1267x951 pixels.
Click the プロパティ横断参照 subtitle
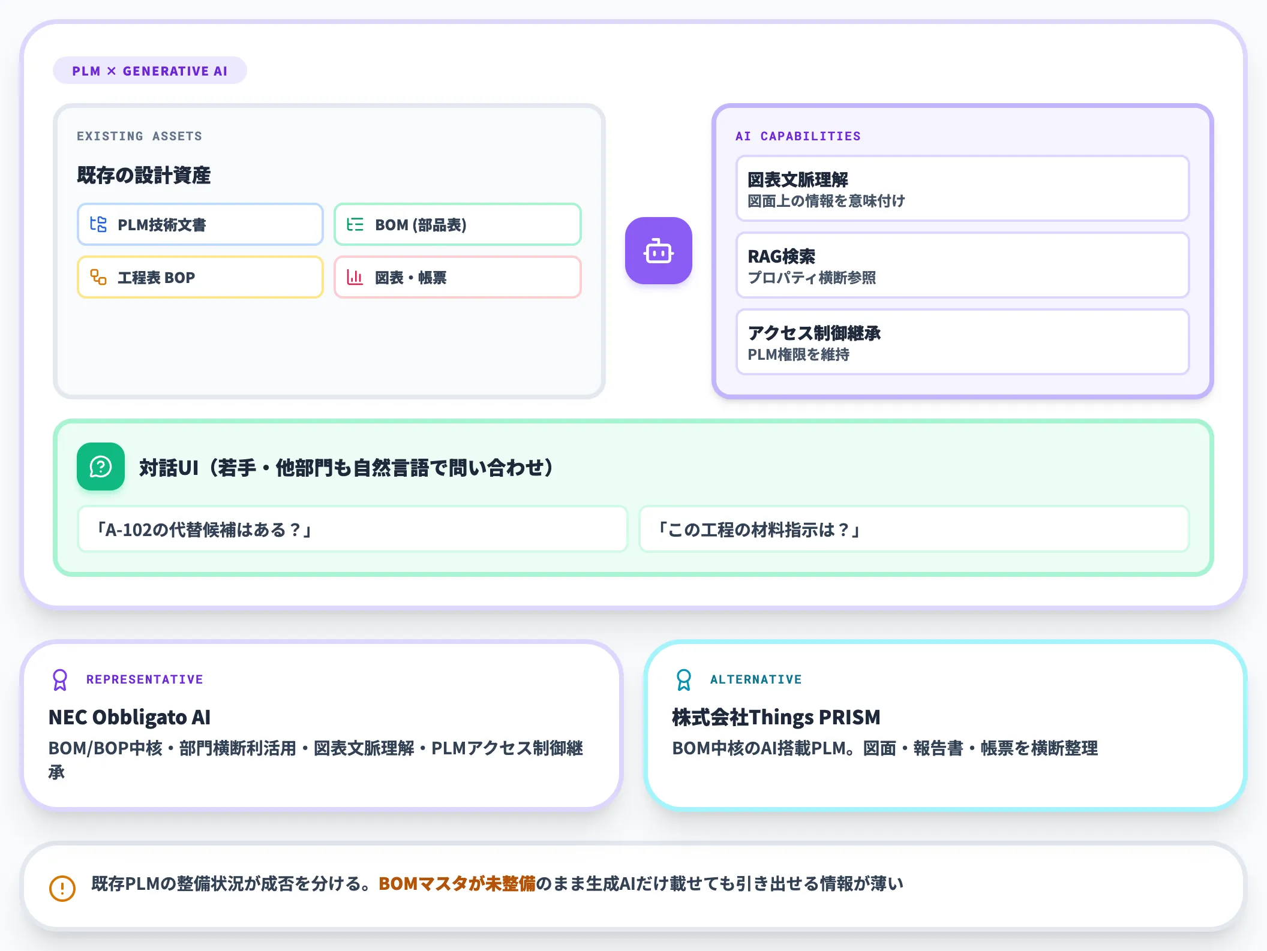pyautogui.click(x=812, y=278)
